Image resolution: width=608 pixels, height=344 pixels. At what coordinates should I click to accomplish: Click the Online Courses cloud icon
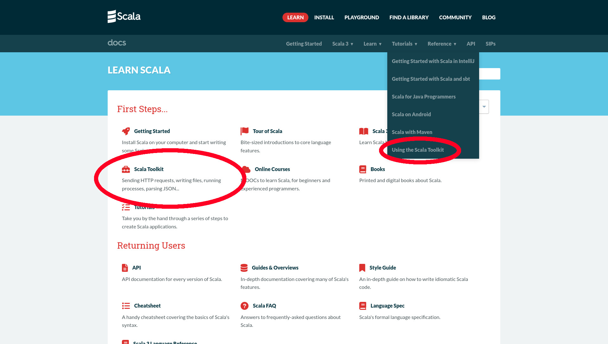click(x=246, y=169)
